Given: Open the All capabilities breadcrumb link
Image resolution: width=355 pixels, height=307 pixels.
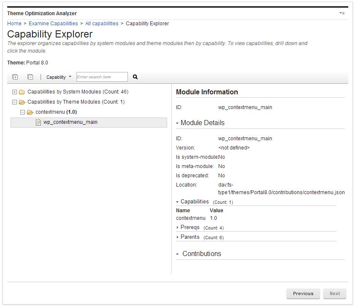Looking at the screenshot, I should point(102,24).
